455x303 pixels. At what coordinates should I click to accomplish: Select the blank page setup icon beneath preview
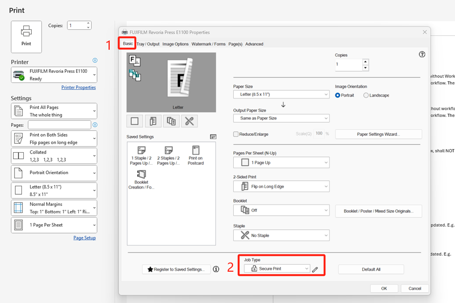point(134,121)
